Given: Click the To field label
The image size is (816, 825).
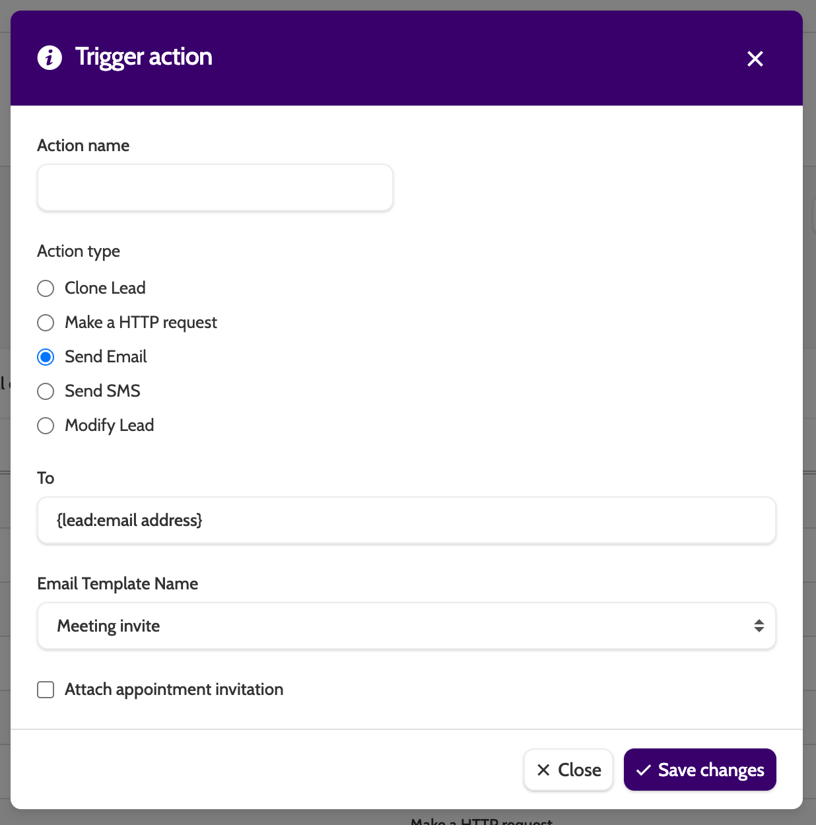Looking at the screenshot, I should tap(46, 478).
